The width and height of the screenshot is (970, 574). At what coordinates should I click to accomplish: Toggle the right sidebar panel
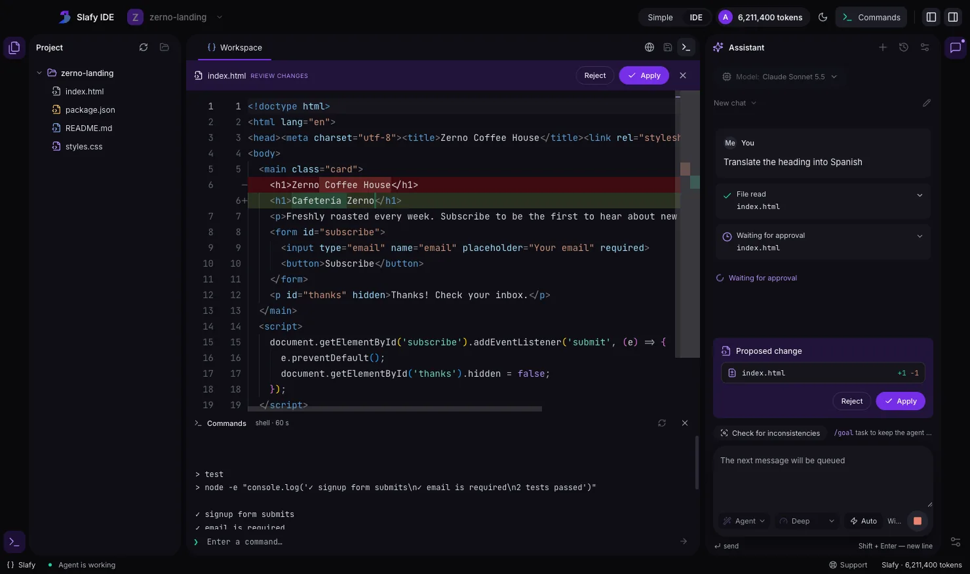coord(953,18)
